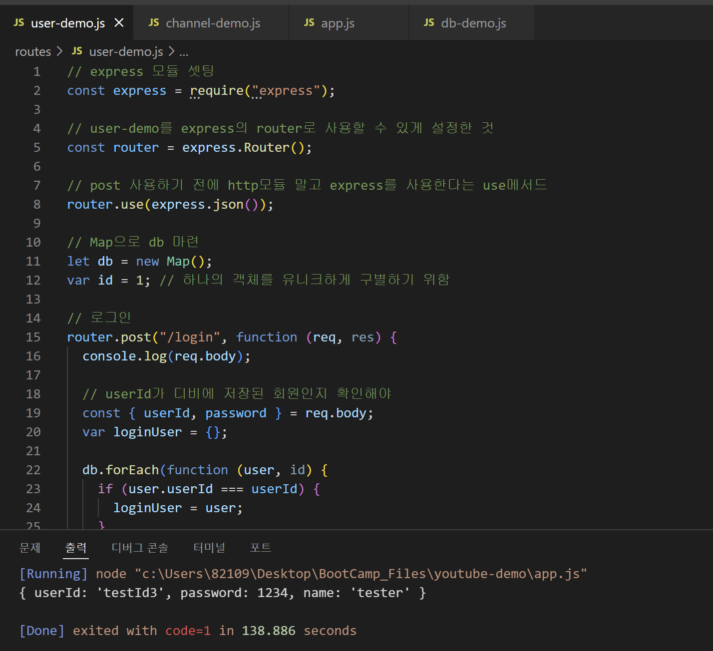Click the '// 로그인' comment on line 14
The width and height of the screenshot is (713, 651).
[x=99, y=318]
